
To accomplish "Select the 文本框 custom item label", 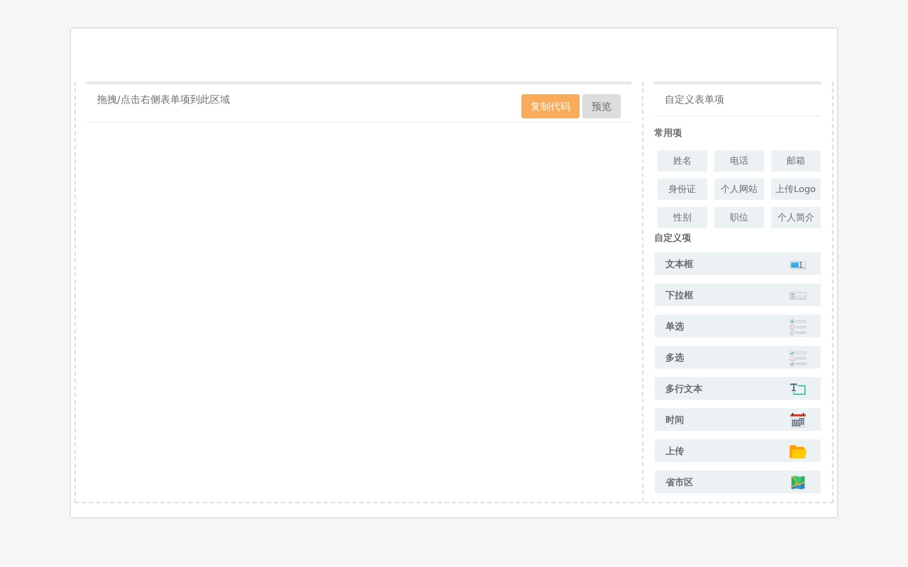I will click(679, 264).
